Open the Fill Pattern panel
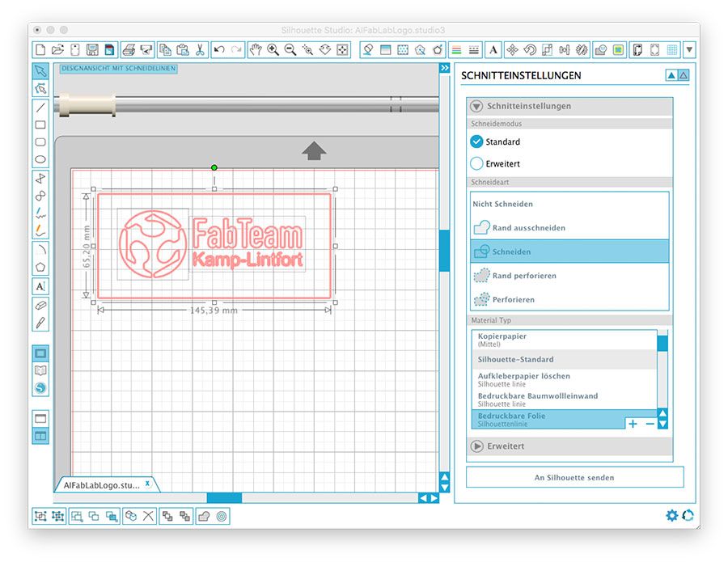728x562 pixels. (403, 49)
